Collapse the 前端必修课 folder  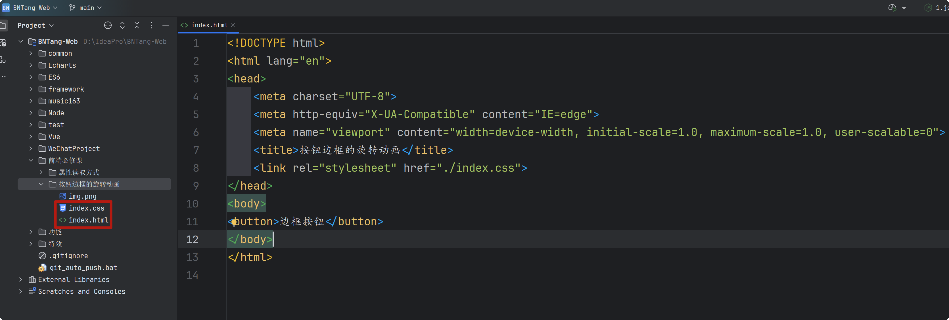click(31, 161)
